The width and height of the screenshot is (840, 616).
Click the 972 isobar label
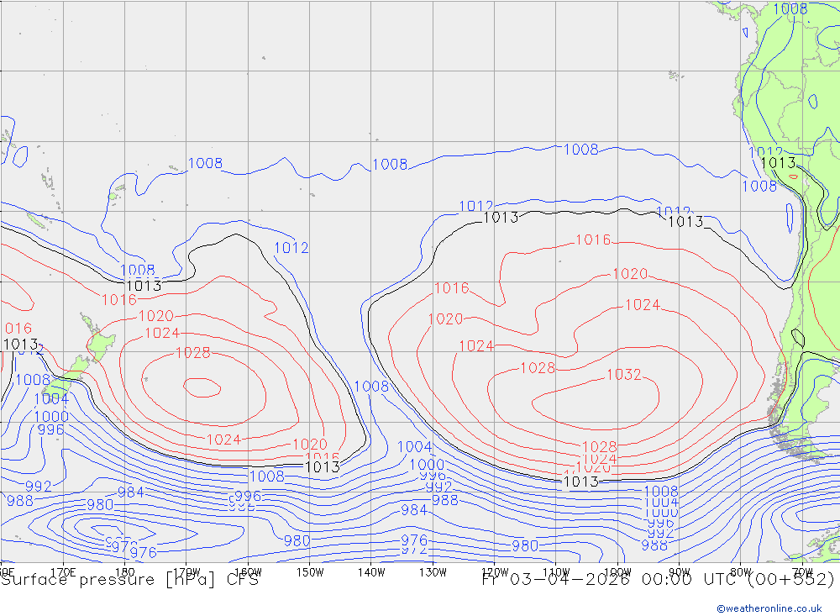point(413,551)
